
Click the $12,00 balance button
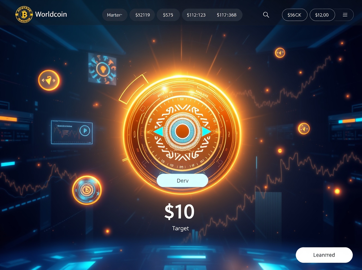(322, 15)
